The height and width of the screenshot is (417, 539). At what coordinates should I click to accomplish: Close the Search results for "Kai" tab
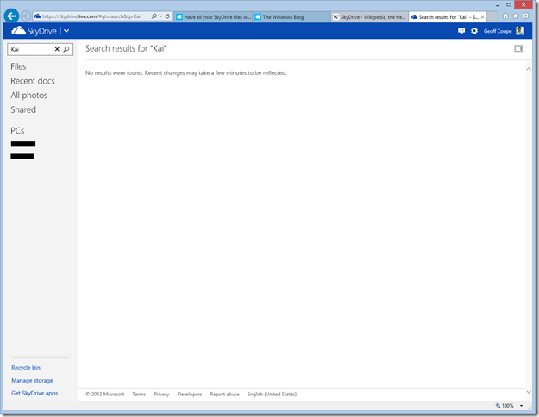coord(483,17)
